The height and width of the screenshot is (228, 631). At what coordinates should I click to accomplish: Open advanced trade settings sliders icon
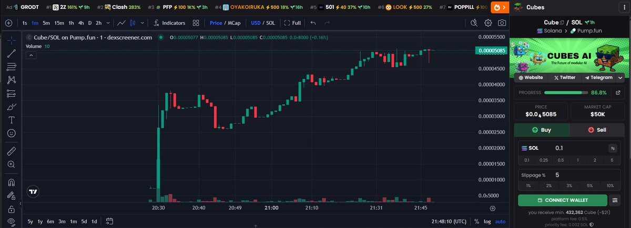615,200
